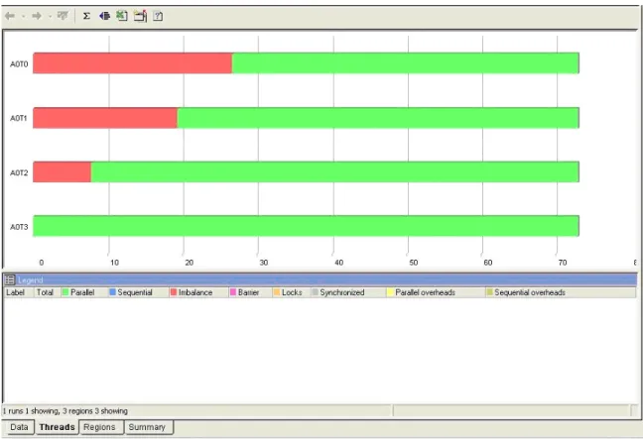Click the A0T0 thread label
Screen dimensions: 643x439
pyautogui.click(x=19, y=63)
